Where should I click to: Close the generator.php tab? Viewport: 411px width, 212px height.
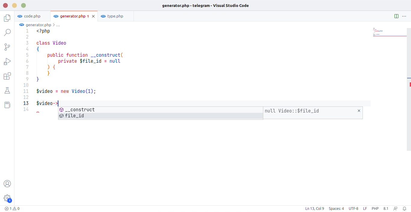click(x=93, y=16)
